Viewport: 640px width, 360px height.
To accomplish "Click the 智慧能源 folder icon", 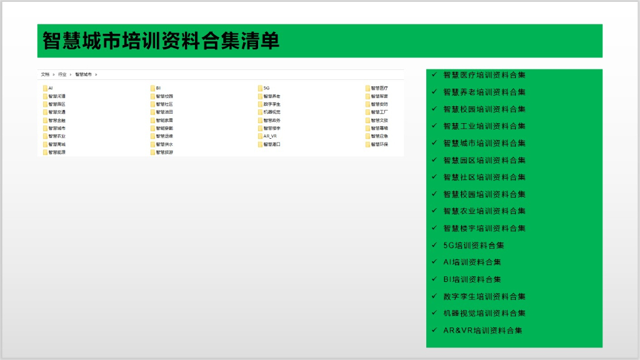I will (x=45, y=152).
